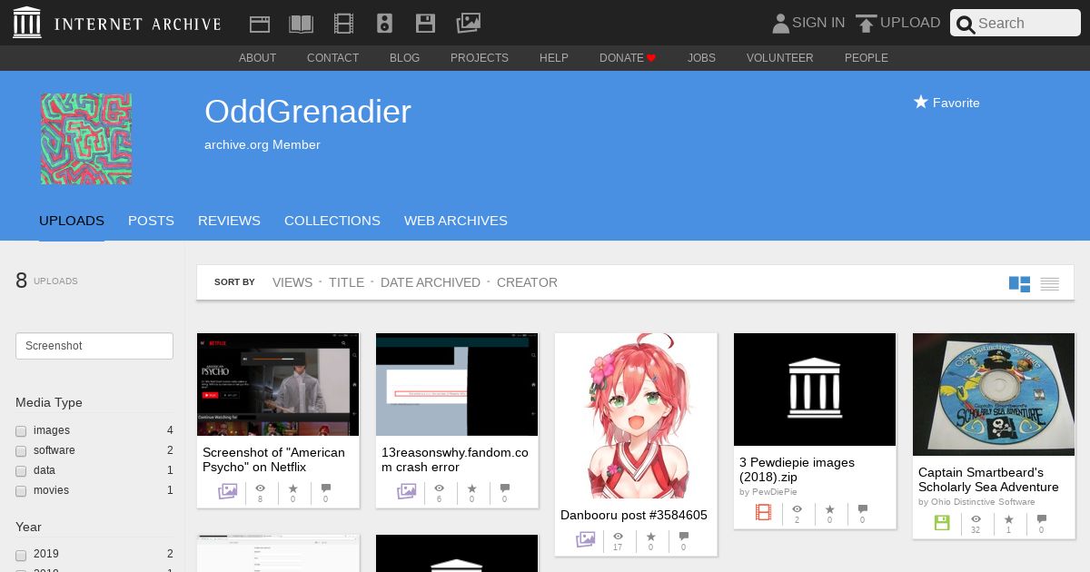The height and width of the screenshot is (572, 1090).
Task: Click the Screenshot filter text box
Action: coord(94,346)
